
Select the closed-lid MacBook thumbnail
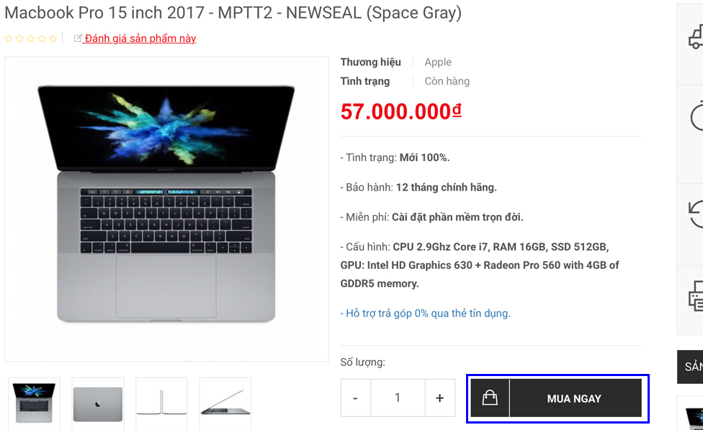pyautogui.click(x=98, y=403)
